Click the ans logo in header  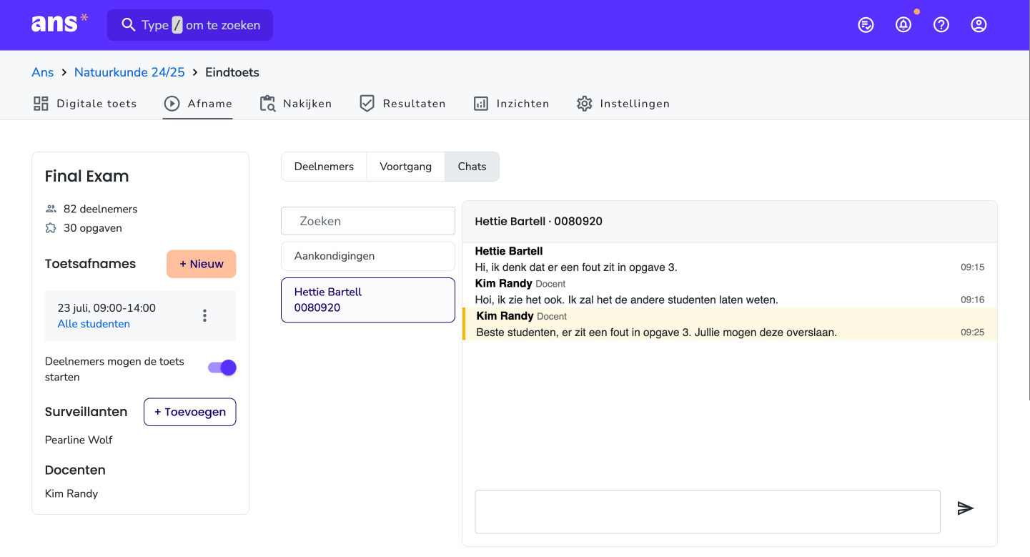59,24
